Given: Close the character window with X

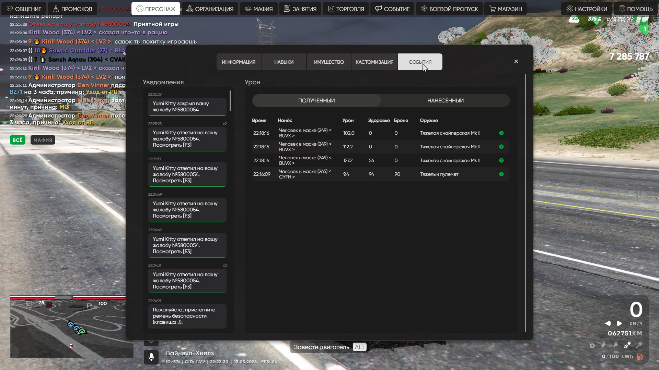Looking at the screenshot, I should pyautogui.click(x=516, y=61).
